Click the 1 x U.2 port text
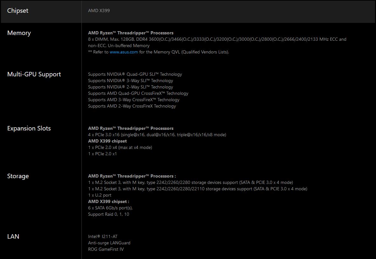The height and width of the screenshot is (259, 376). coord(100,195)
